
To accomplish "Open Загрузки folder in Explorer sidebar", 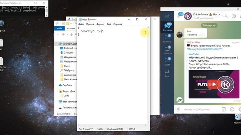I will click(x=67, y=52).
